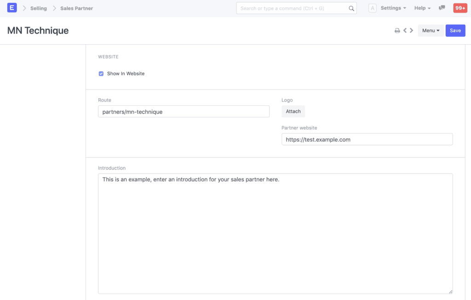The image size is (471, 300).
Task: Open the ERPNext home logo icon
Action: [x=12, y=8]
